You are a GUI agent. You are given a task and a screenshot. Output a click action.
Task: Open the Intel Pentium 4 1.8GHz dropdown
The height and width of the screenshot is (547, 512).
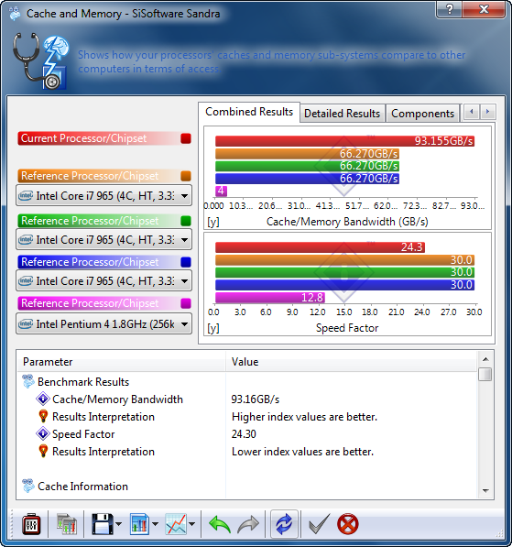click(x=103, y=324)
